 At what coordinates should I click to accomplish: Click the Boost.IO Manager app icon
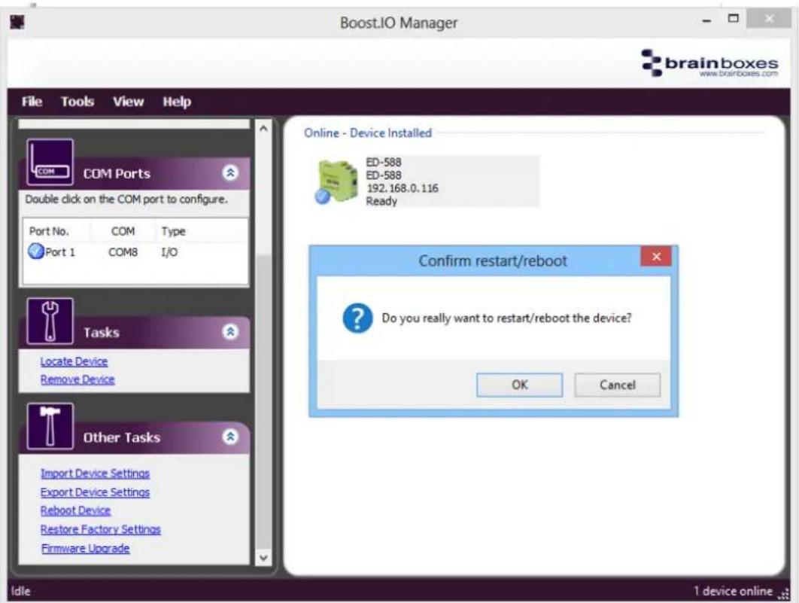click(x=17, y=22)
